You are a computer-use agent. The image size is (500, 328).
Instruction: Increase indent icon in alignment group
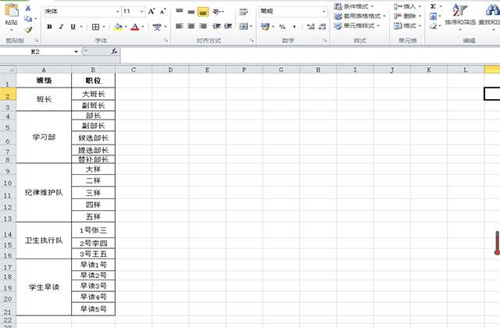[228, 26]
